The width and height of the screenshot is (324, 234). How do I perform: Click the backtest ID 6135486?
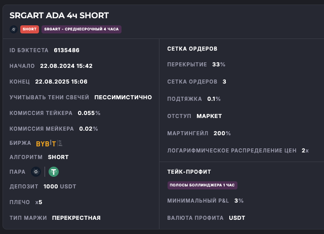tap(66, 50)
